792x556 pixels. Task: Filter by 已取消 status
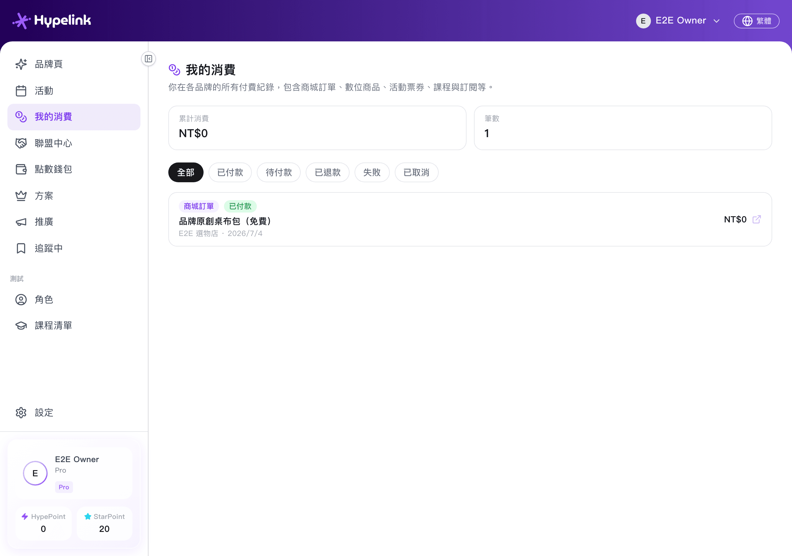tap(416, 172)
